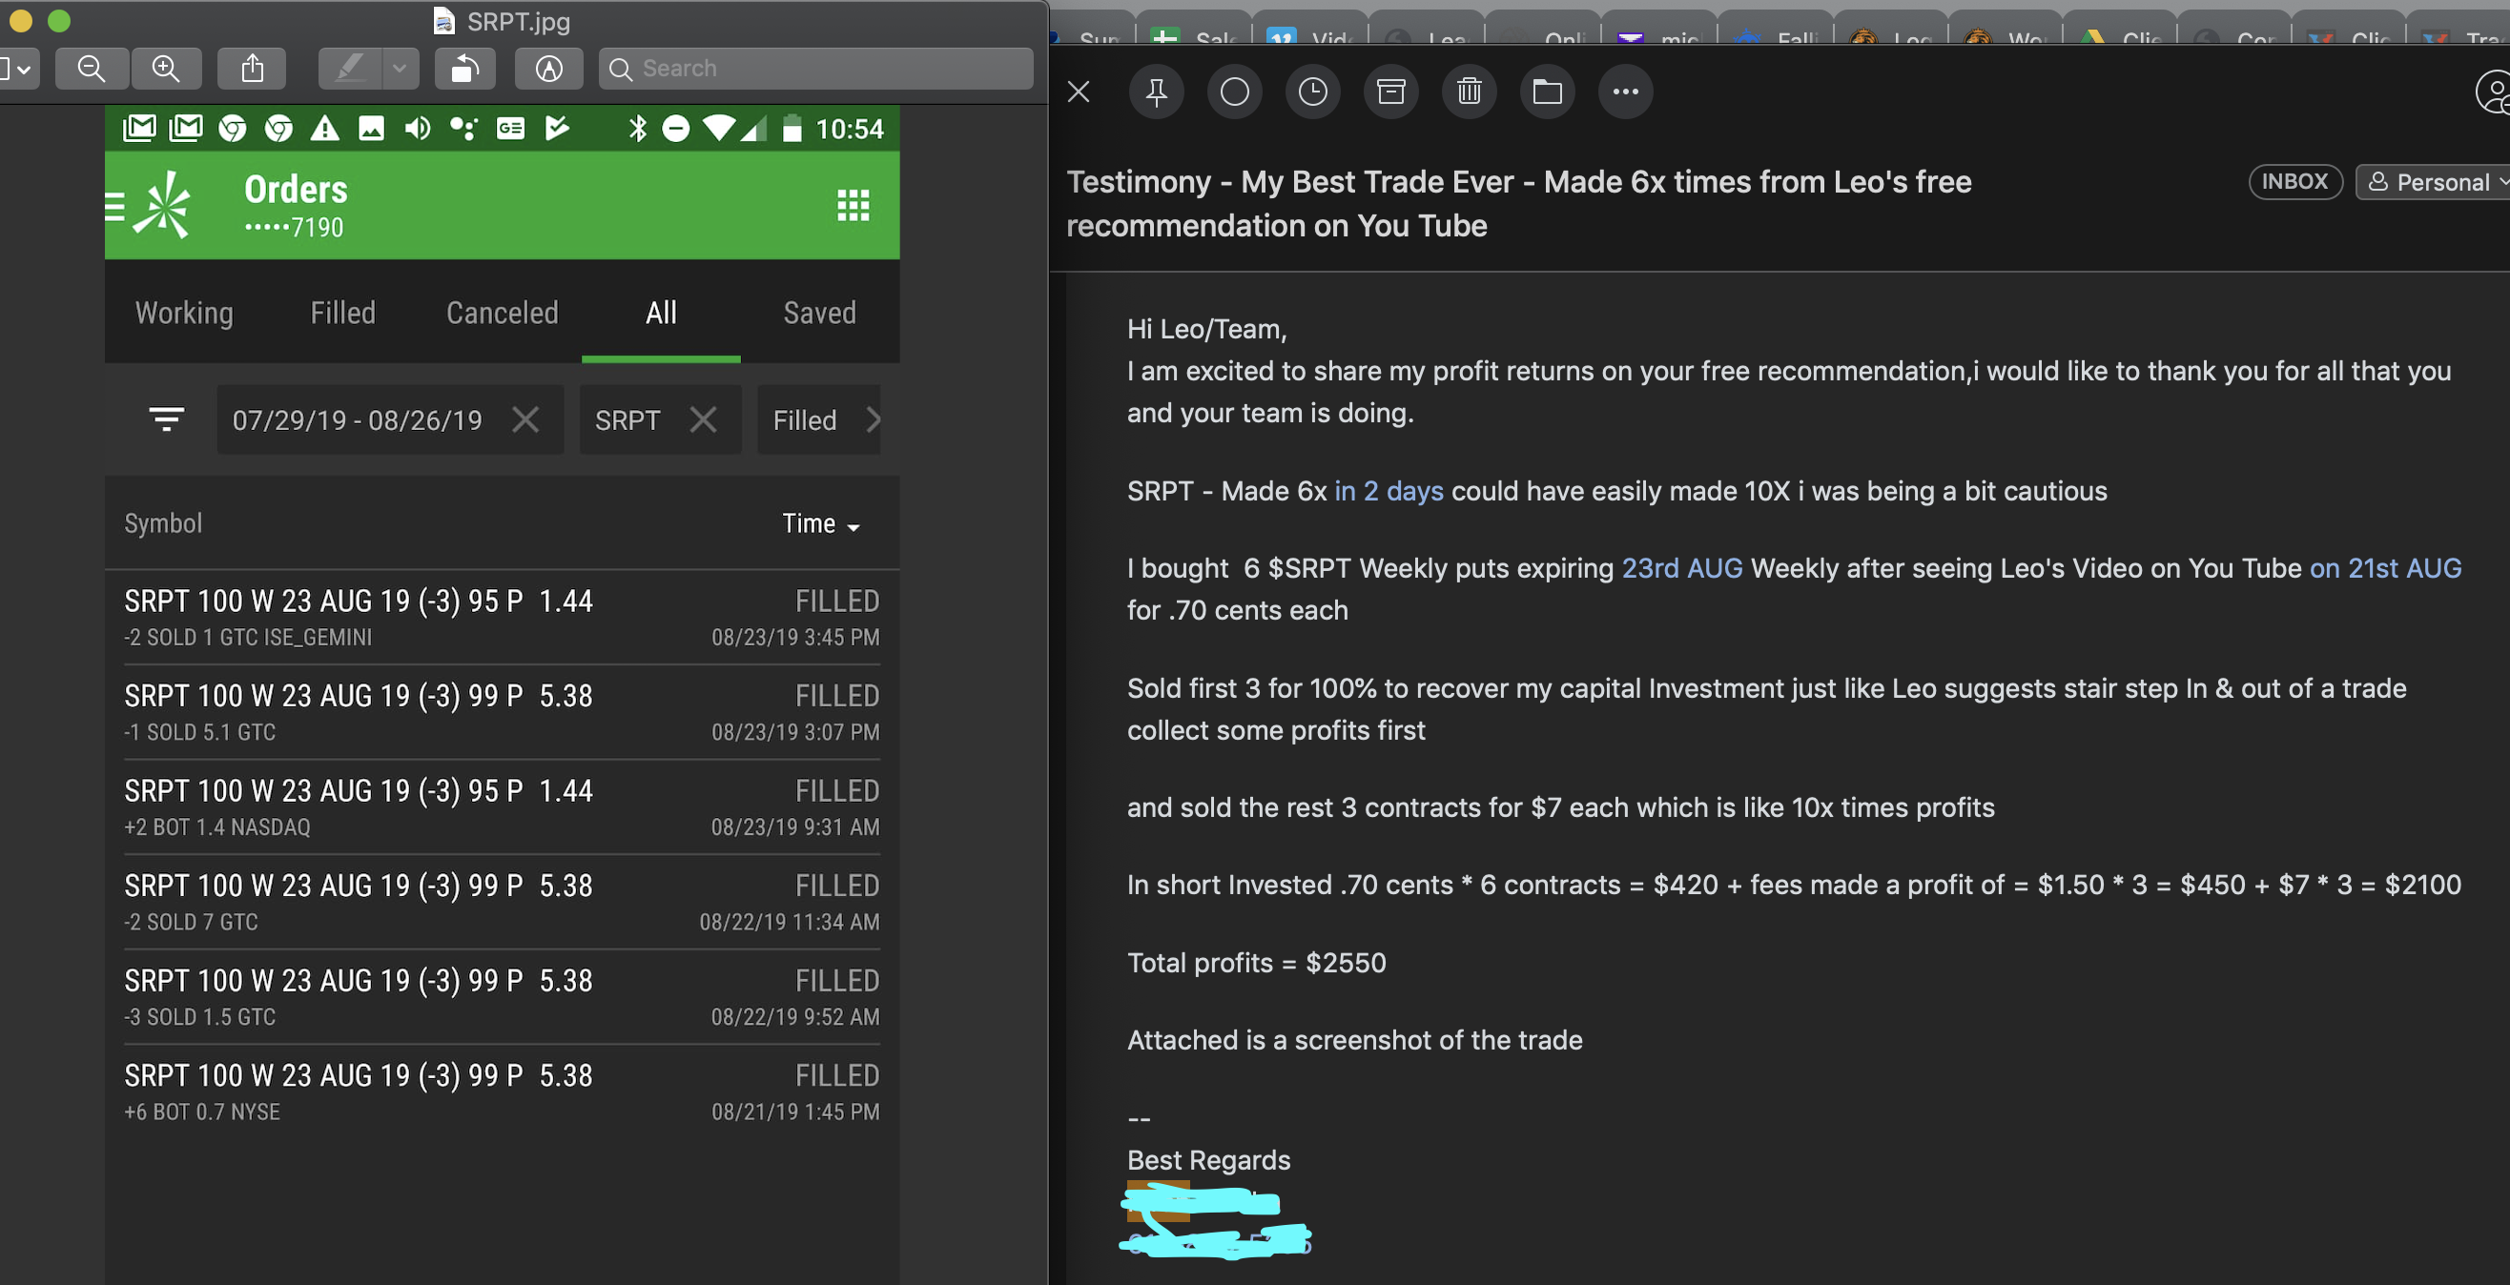Click the 'on 21st AUG' link in email
Screen dimensions: 2510x1285
click(2385, 568)
